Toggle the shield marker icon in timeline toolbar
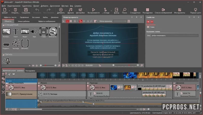The image size is (203, 115). (x=13, y=74)
